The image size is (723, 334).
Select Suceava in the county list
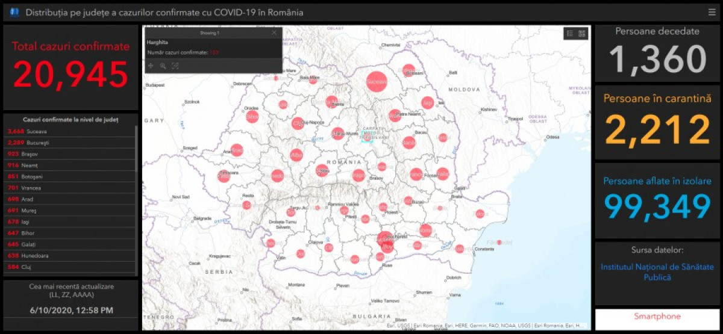click(x=70, y=131)
